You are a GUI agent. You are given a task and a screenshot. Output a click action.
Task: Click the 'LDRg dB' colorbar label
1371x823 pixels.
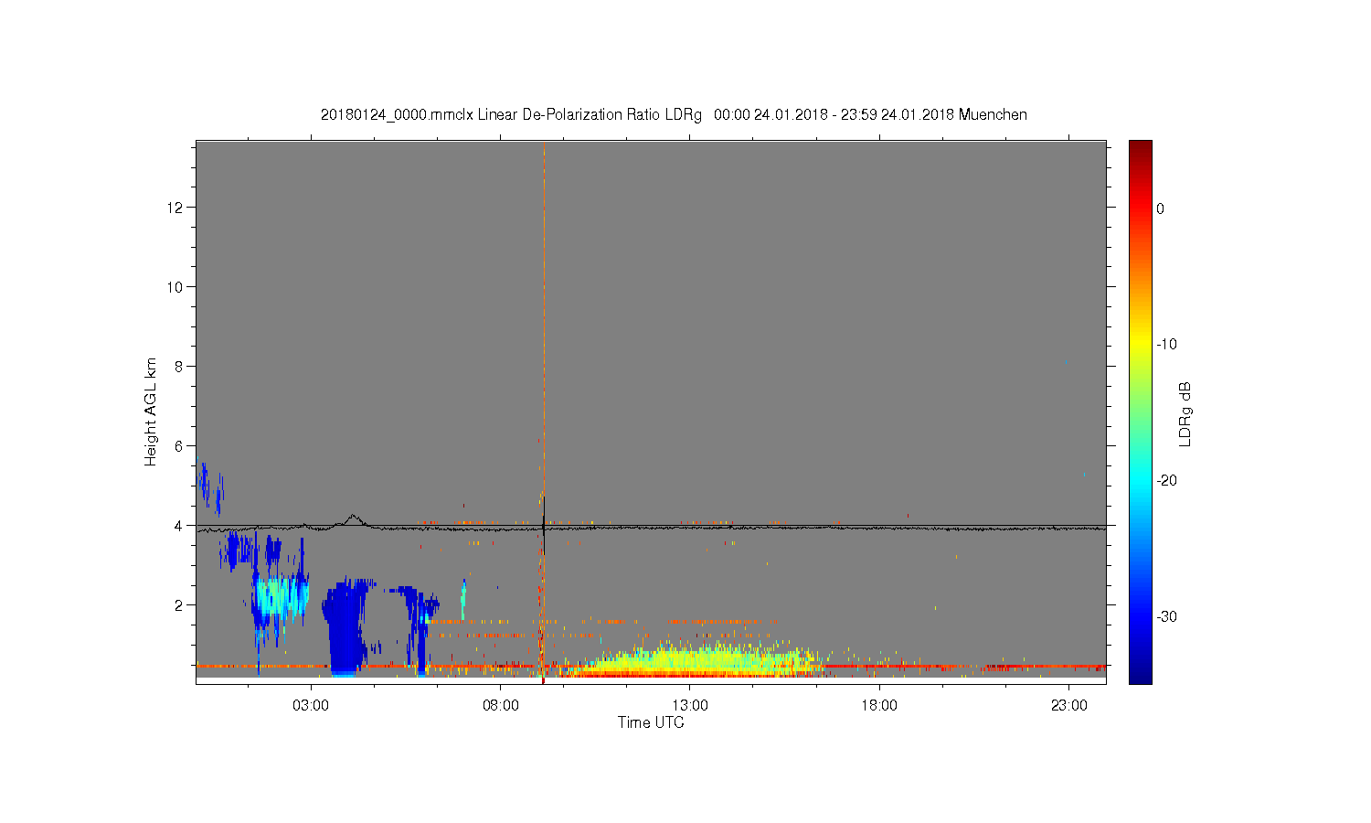(1185, 414)
